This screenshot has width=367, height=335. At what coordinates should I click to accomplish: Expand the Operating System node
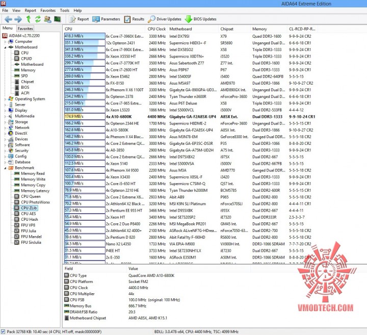[x=5, y=99]
